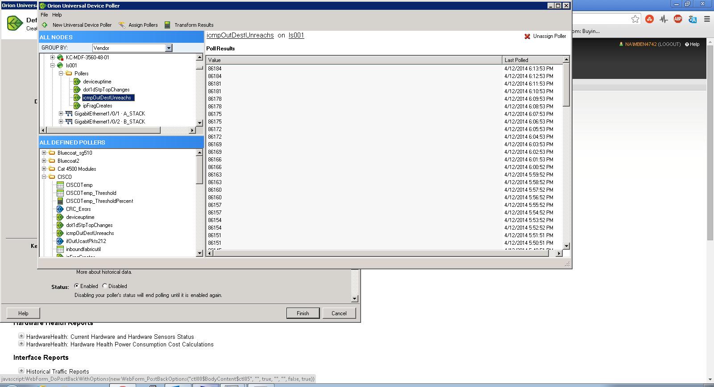Click deviceuptime icon in defined pollers
Viewport: 714px width, 387px height.
60,217
